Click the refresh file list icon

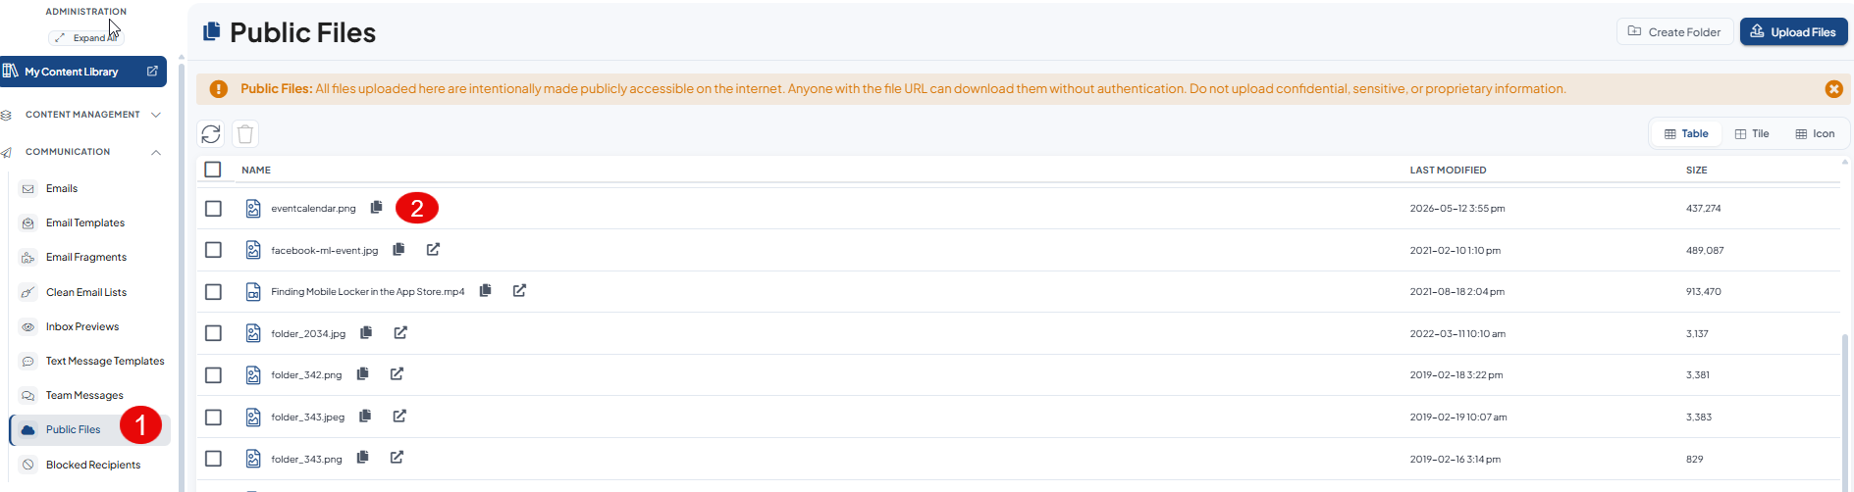[211, 133]
